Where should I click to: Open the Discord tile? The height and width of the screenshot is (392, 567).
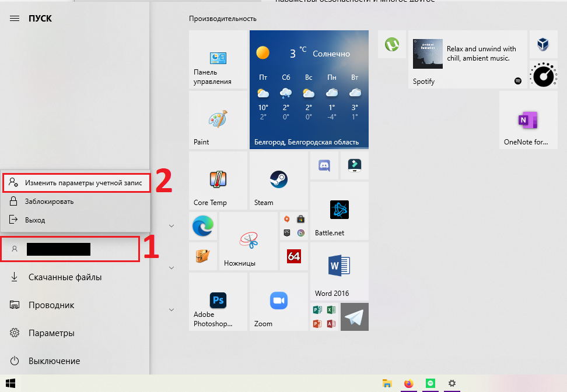(x=324, y=165)
